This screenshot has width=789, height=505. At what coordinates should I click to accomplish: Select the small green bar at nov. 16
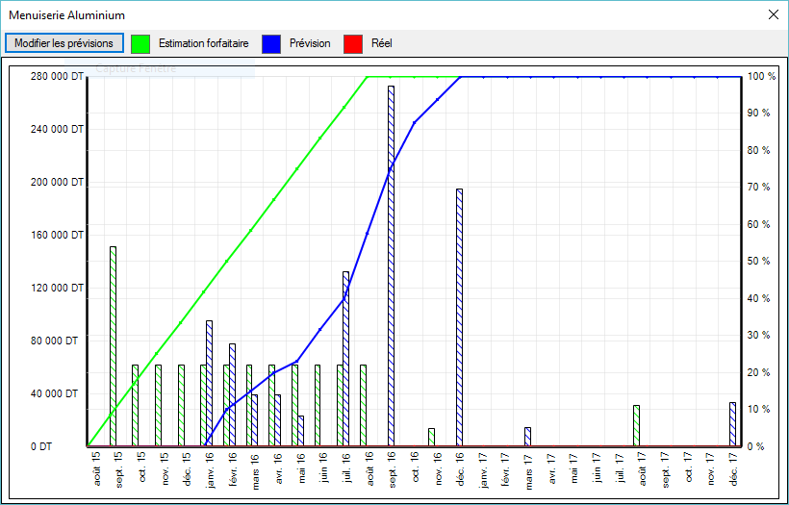tap(432, 437)
